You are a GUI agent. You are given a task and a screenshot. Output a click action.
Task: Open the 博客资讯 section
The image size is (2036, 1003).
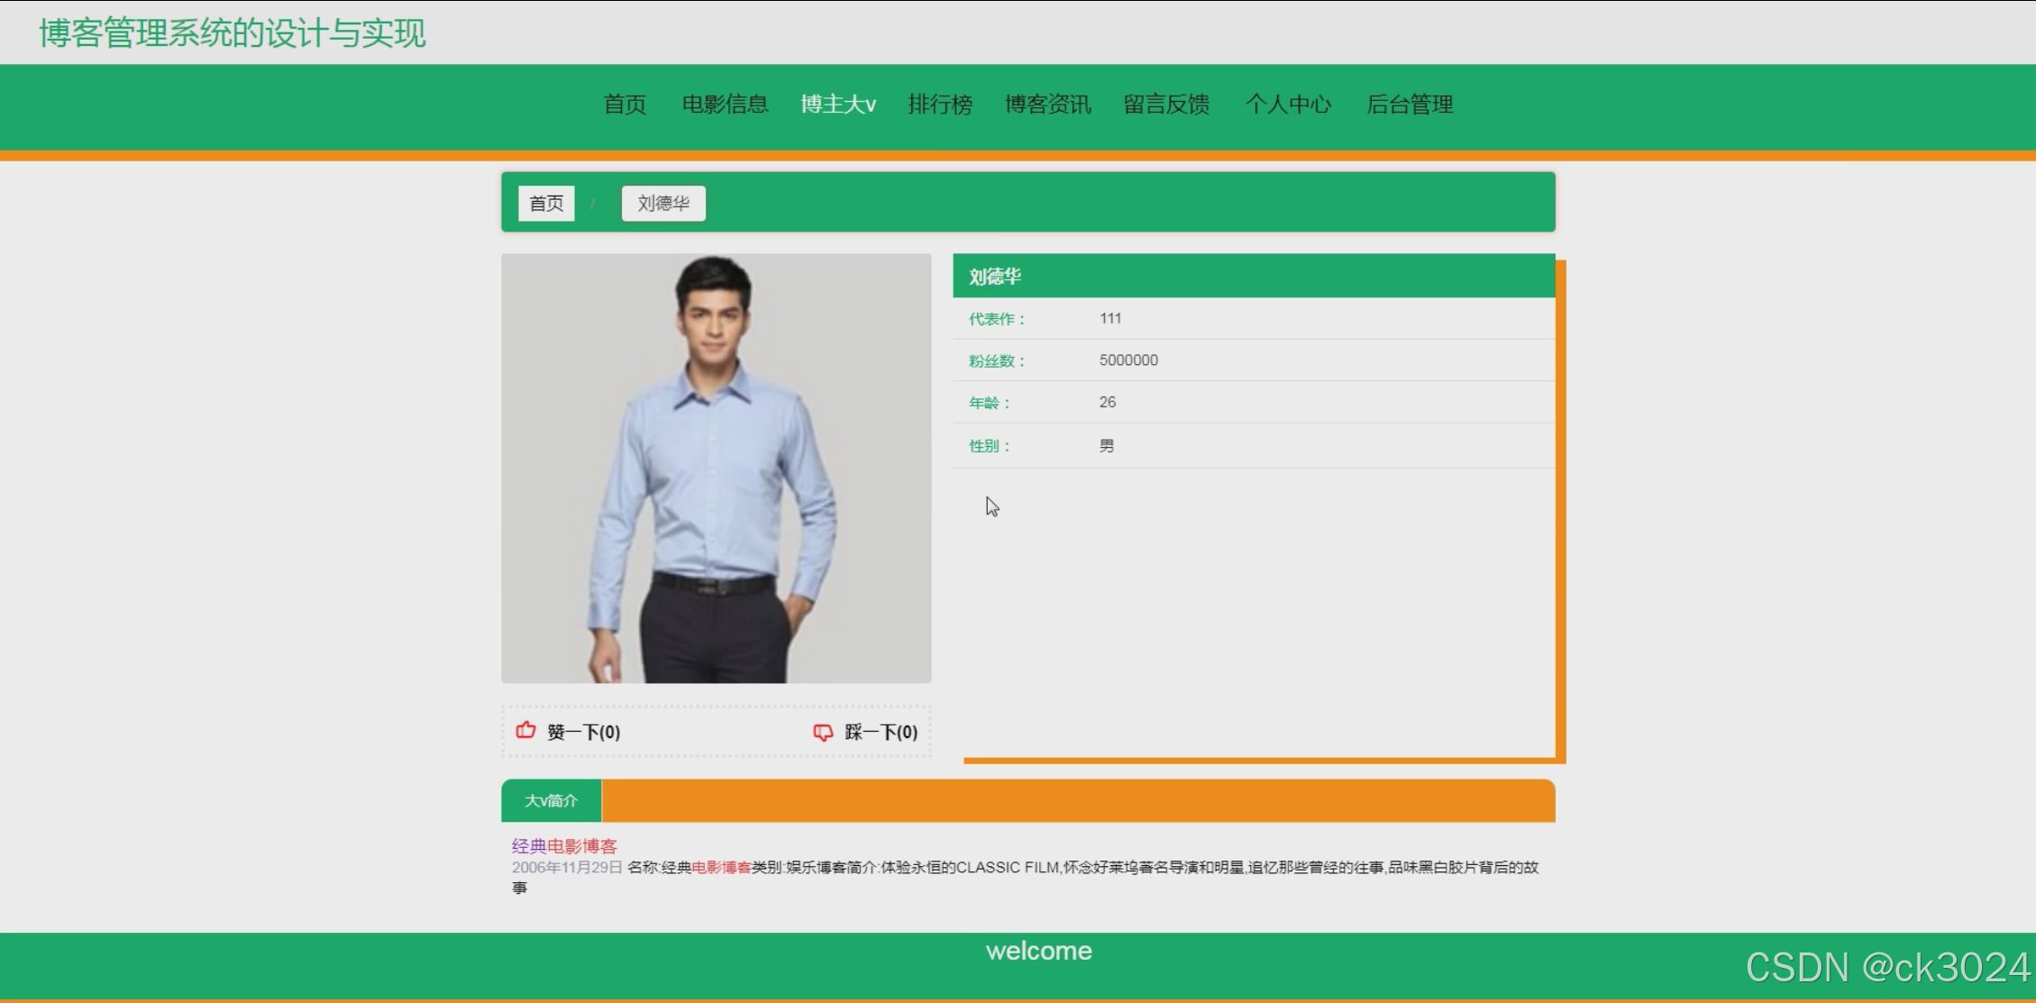click(1047, 105)
